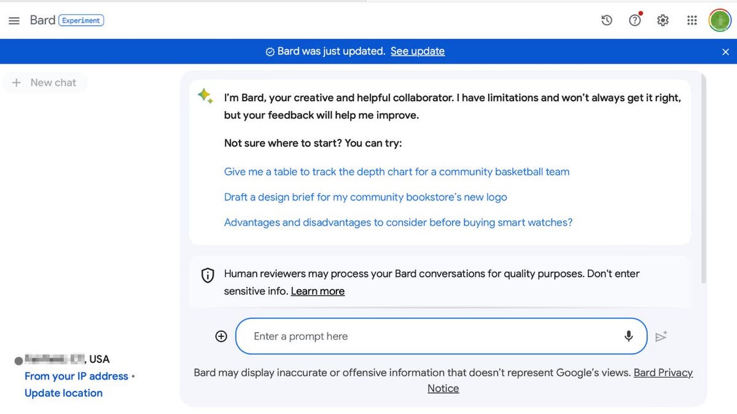This screenshot has height=414, width=737.
Task: Click the plus upload icon beside prompt
Action: [221, 336]
